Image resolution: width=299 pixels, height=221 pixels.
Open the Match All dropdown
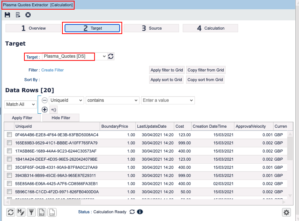pyautogui.click(x=20, y=104)
